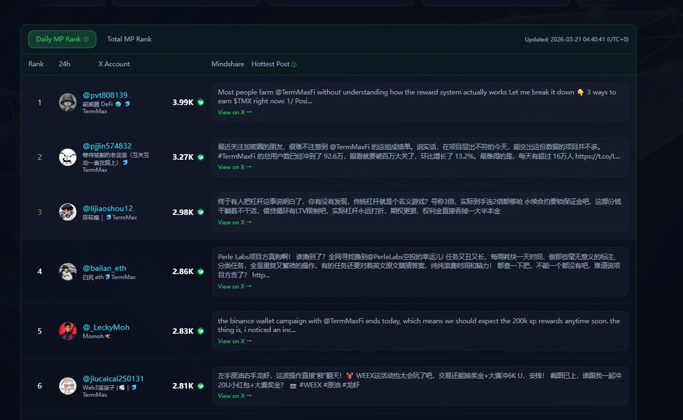
Task: Click View on X for @bailan_eth post
Action: 234,286
